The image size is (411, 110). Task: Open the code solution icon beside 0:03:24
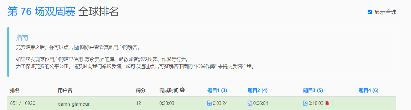[x=210, y=103]
